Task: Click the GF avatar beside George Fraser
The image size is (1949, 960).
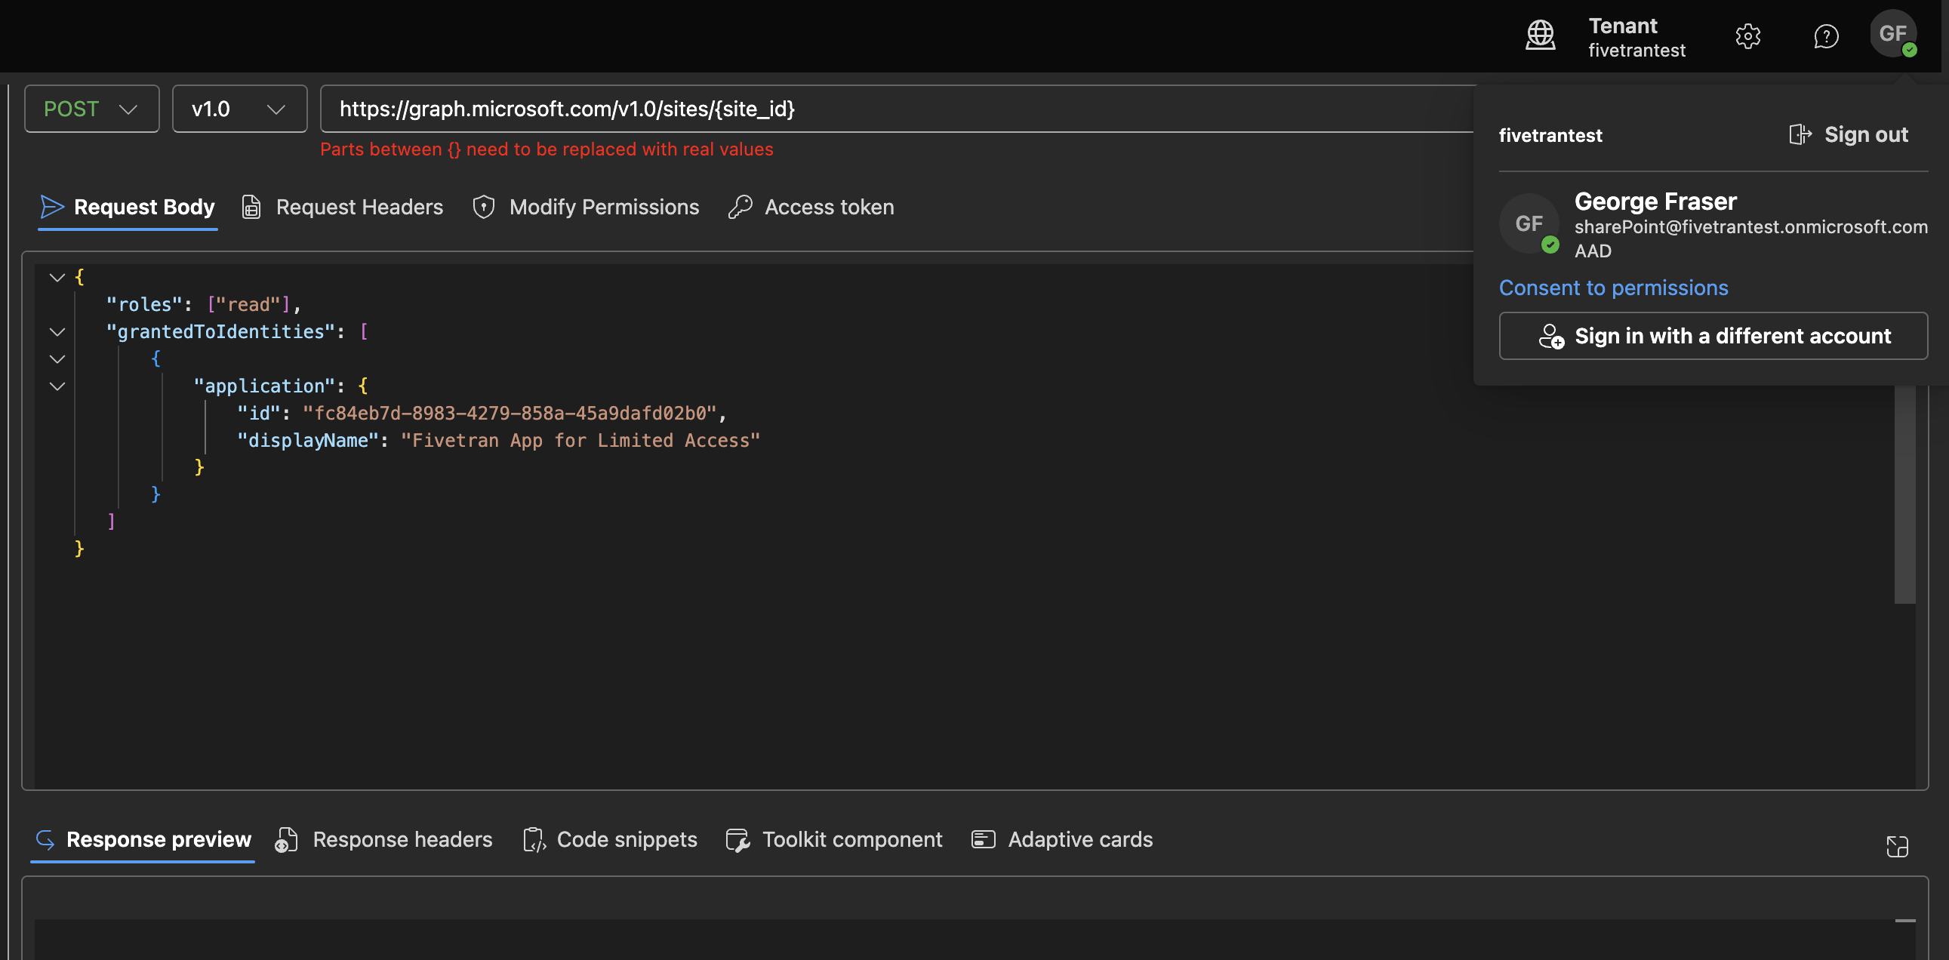Action: pos(1529,223)
